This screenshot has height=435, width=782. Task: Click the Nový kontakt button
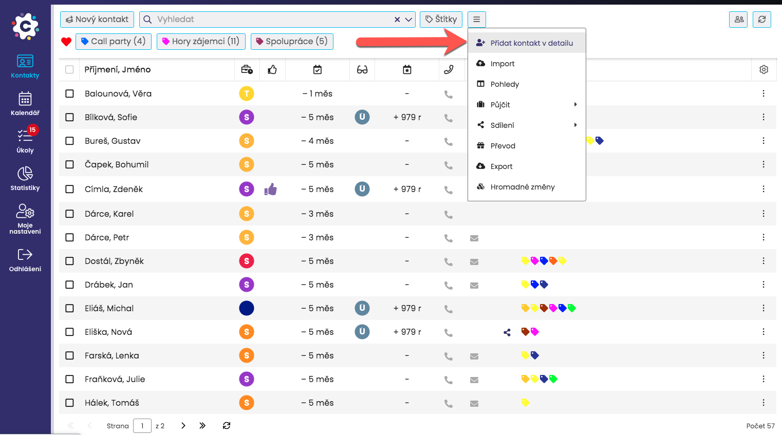pyautogui.click(x=97, y=20)
